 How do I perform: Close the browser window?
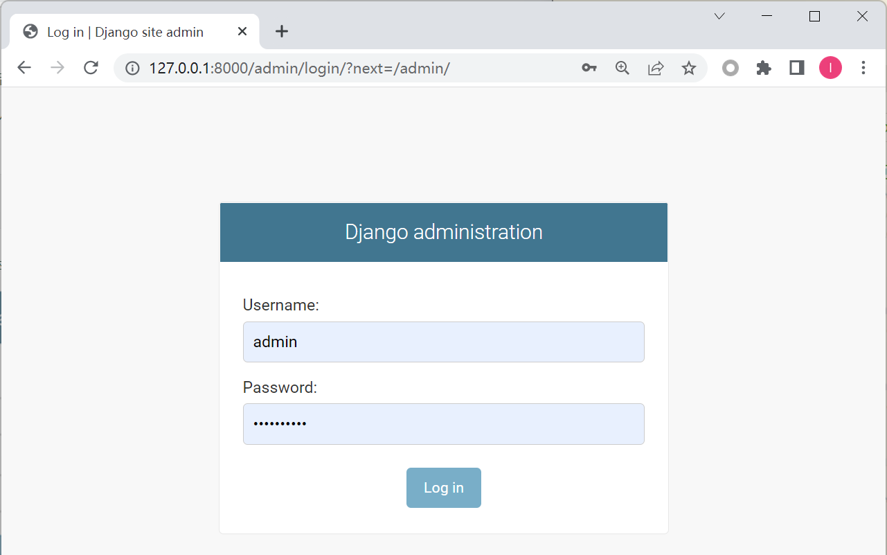pos(862,16)
